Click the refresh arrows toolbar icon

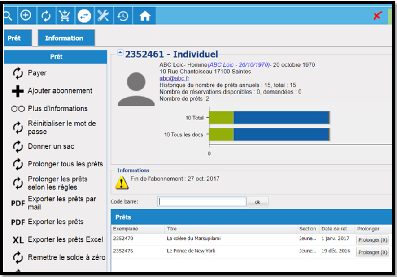[46, 16]
